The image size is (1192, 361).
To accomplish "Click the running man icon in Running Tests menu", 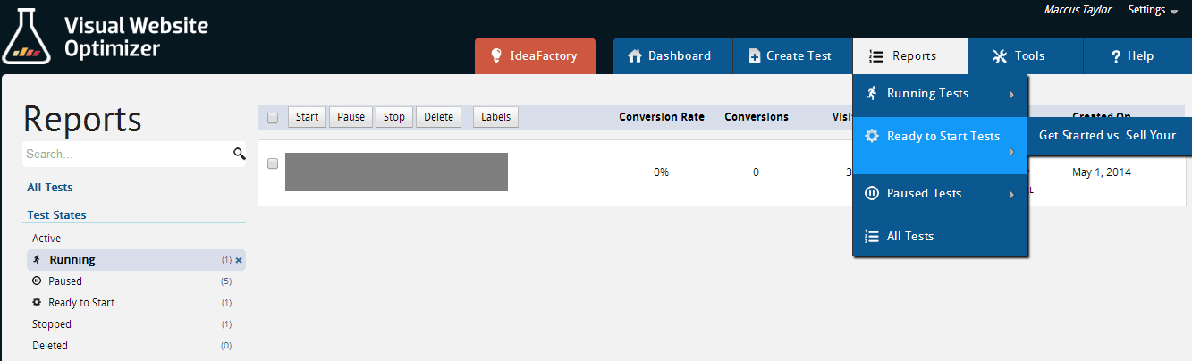I will 871,93.
